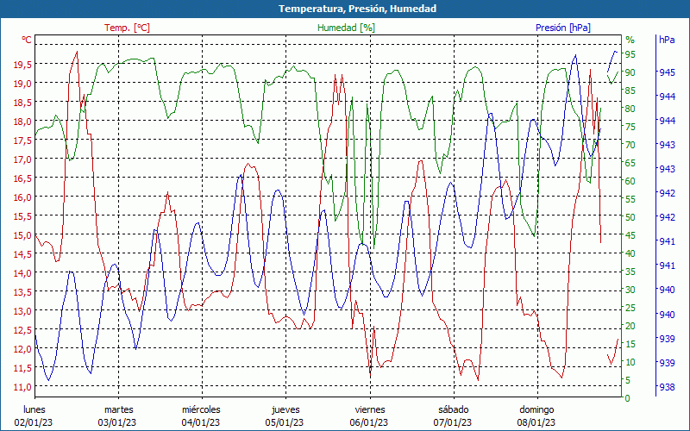The height and width of the screenshot is (431, 690).
Task: Click the 55 tick on the humidity axis
Action: 630,199
